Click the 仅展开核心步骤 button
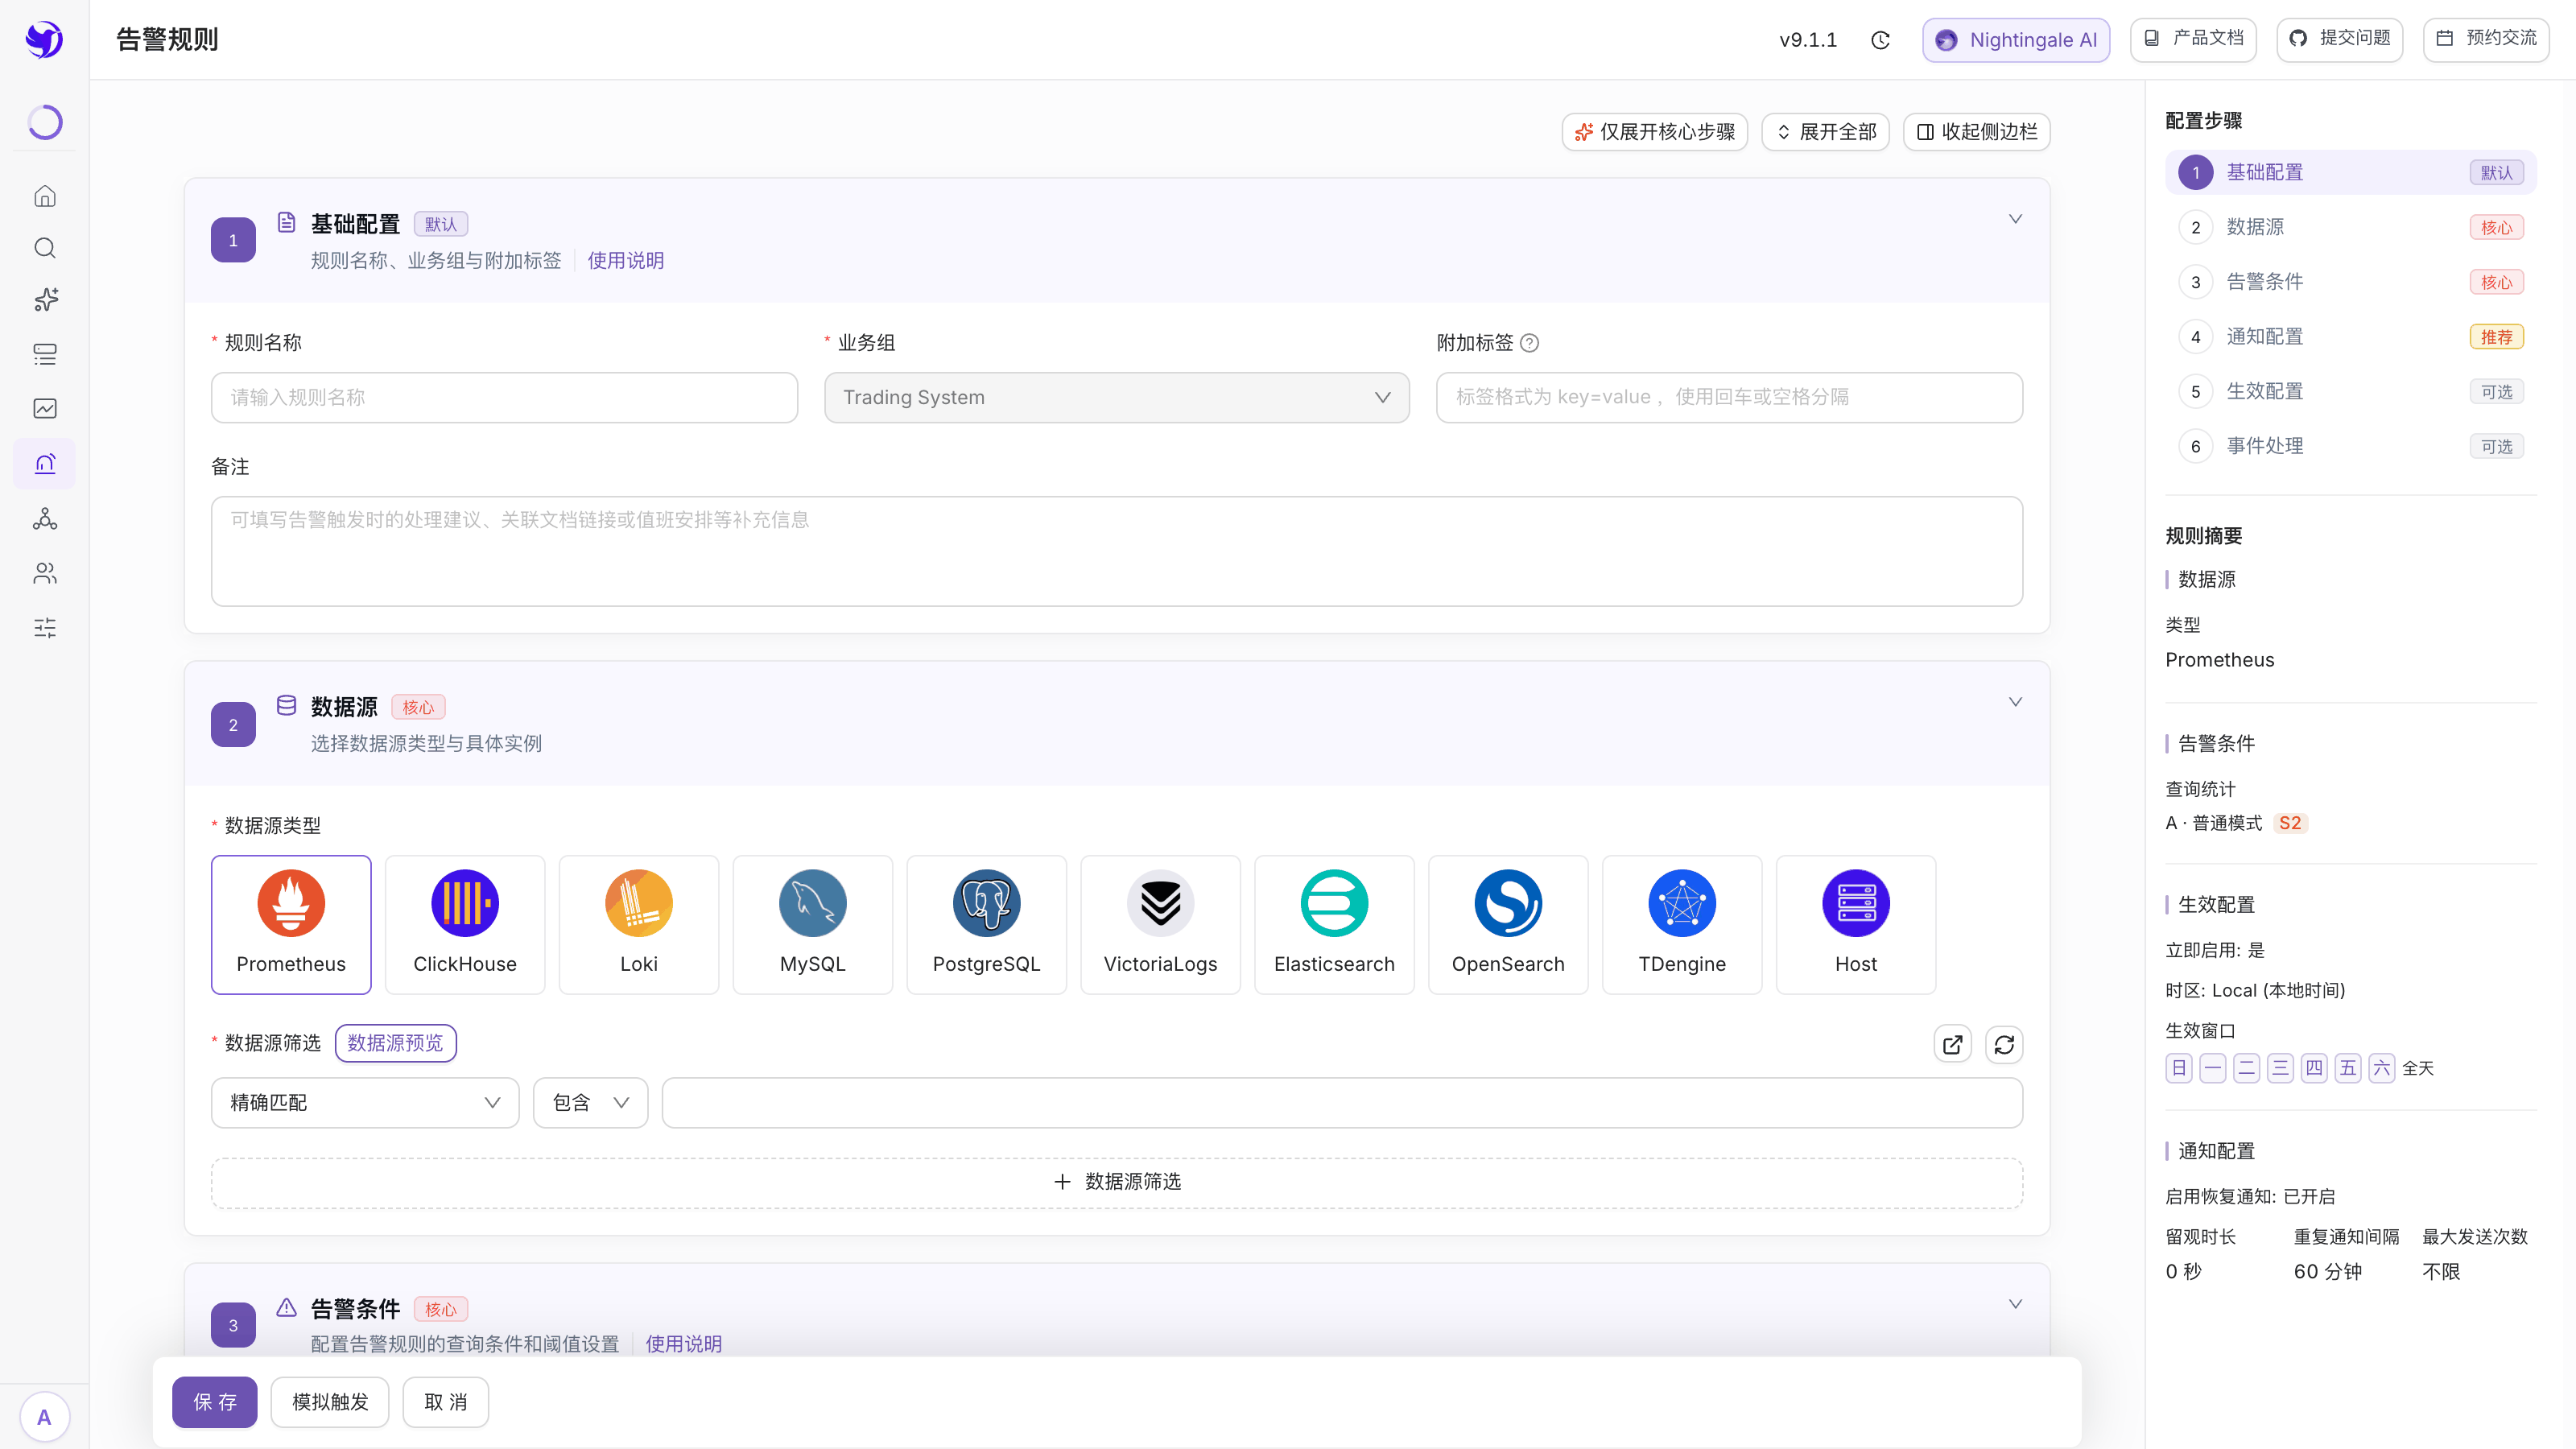Screen dimensions: 2576x1449 (1655, 132)
